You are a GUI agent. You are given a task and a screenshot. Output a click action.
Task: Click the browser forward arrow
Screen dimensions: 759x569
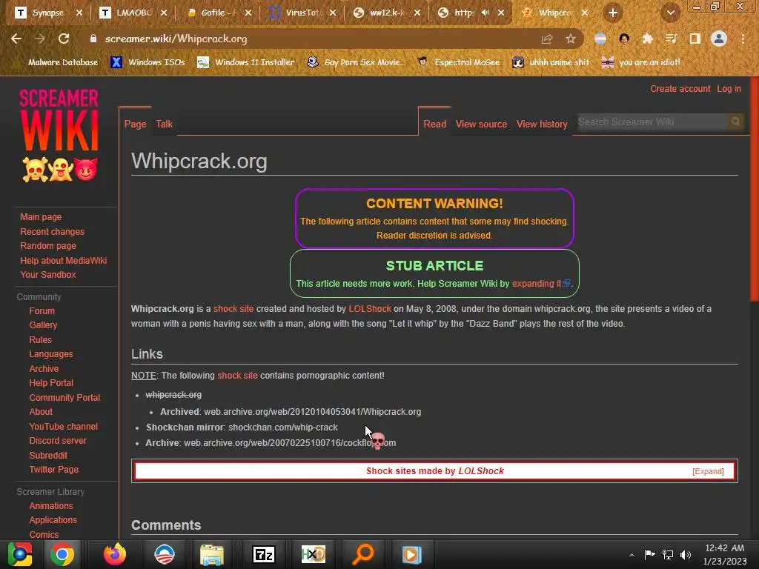pos(40,39)
